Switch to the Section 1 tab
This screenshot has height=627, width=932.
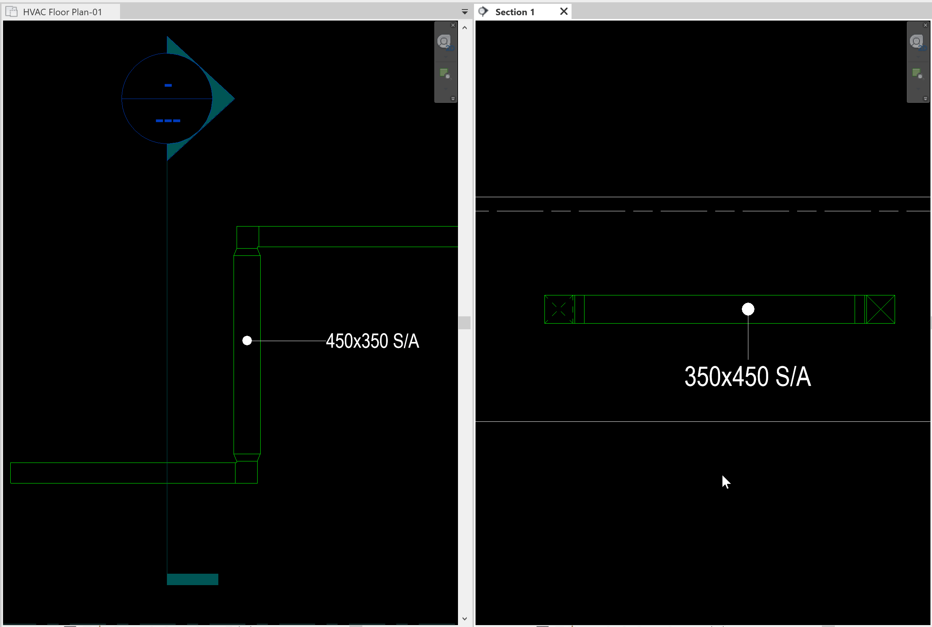(515, 11)
